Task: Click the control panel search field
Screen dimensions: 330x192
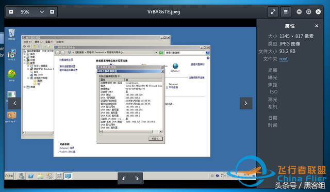Action: tap(185, 53)
